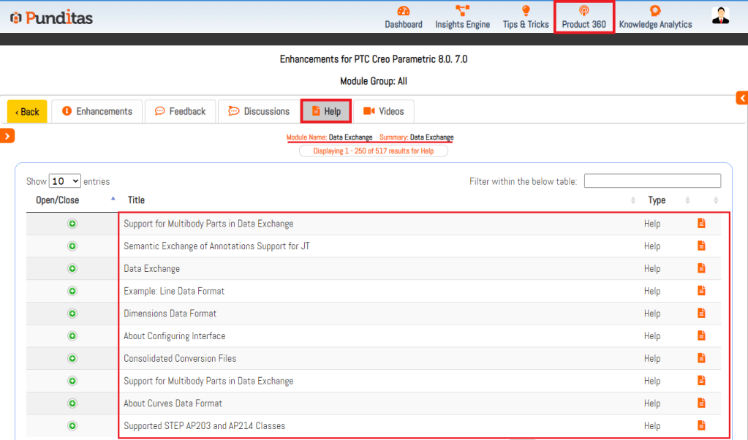Screen dimensions: 748x440
Task: Expand the Supported STEP AP203 and AP214 row
Action: click(x=72, y=426)
